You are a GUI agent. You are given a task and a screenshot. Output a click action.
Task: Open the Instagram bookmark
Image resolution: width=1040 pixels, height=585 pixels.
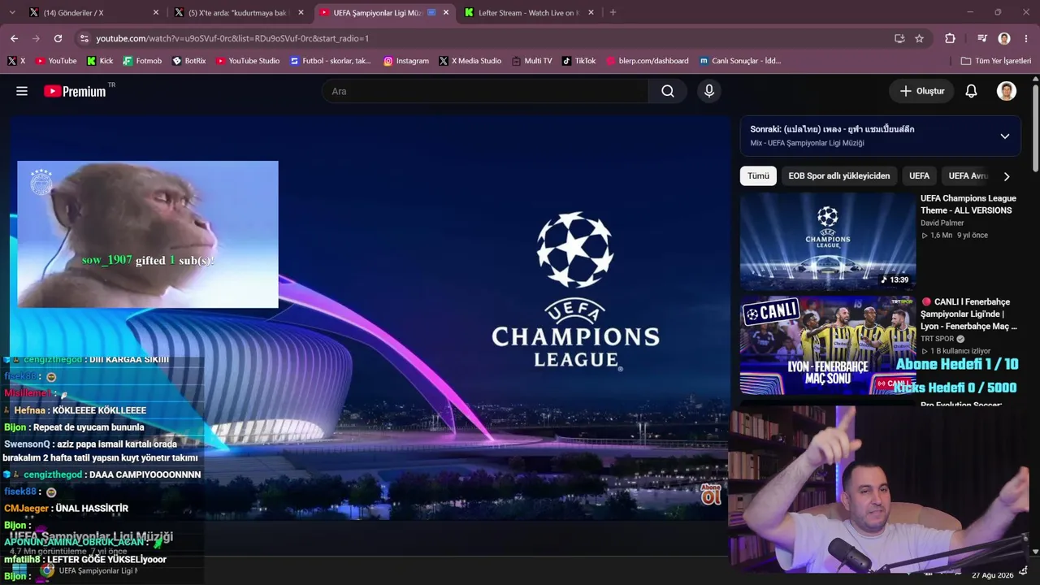tap(406, 61)
